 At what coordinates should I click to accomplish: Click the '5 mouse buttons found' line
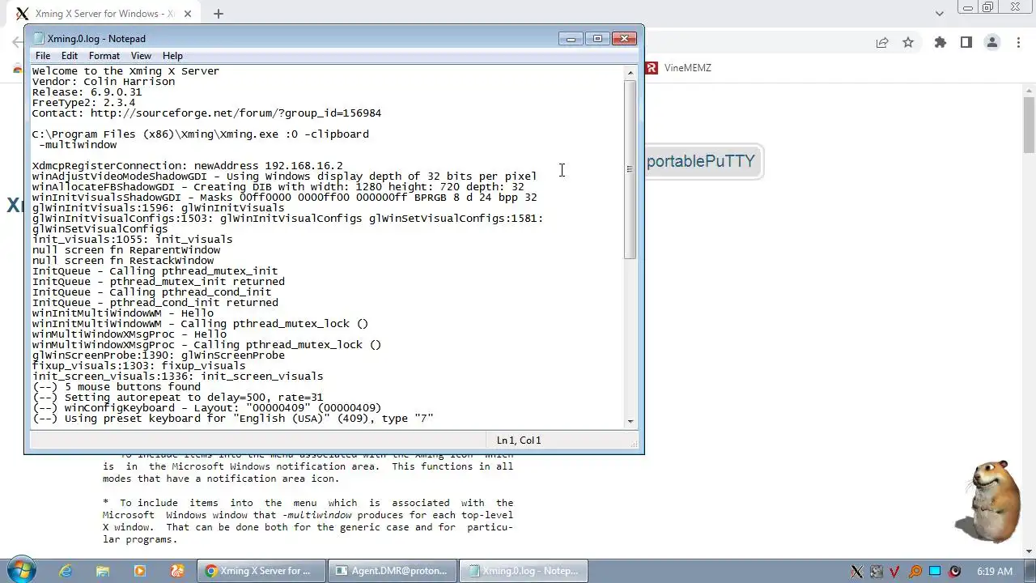[x=116, y=387]
